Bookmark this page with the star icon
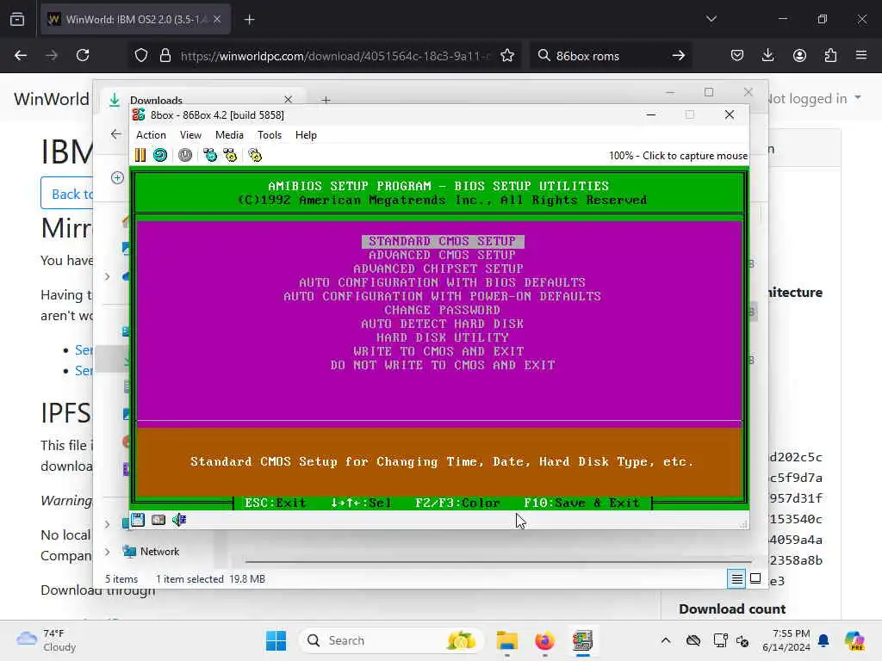Screen dimensions: 882x661 pyautogui.click(x=507, y=56)
